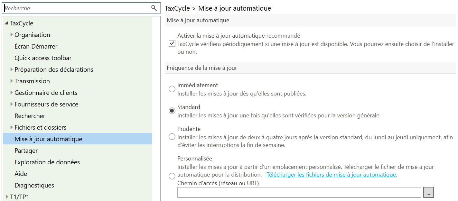Image resolution: width=458 pixels, height=201 pixels.
Task: Select Fournisseurs de service item
Action: click(46, 104)
